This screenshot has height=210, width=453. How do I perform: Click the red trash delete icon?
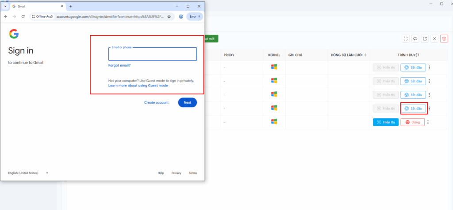click(x=444, y=38)
